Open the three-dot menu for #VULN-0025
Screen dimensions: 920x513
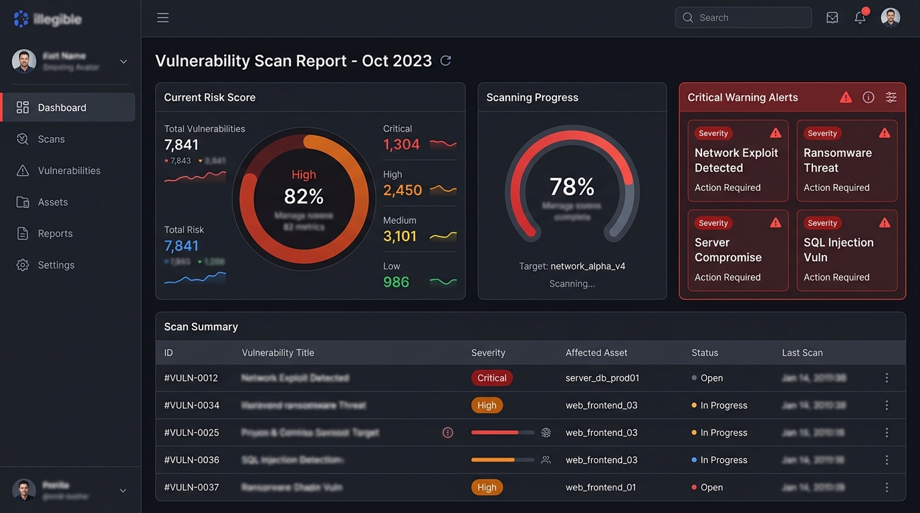(x=887, y=433)
